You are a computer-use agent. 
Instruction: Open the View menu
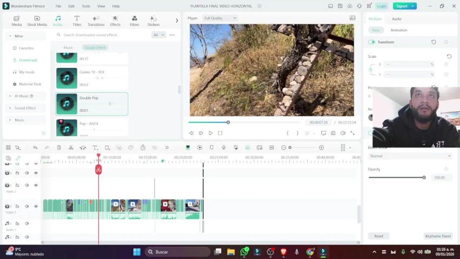101,6
